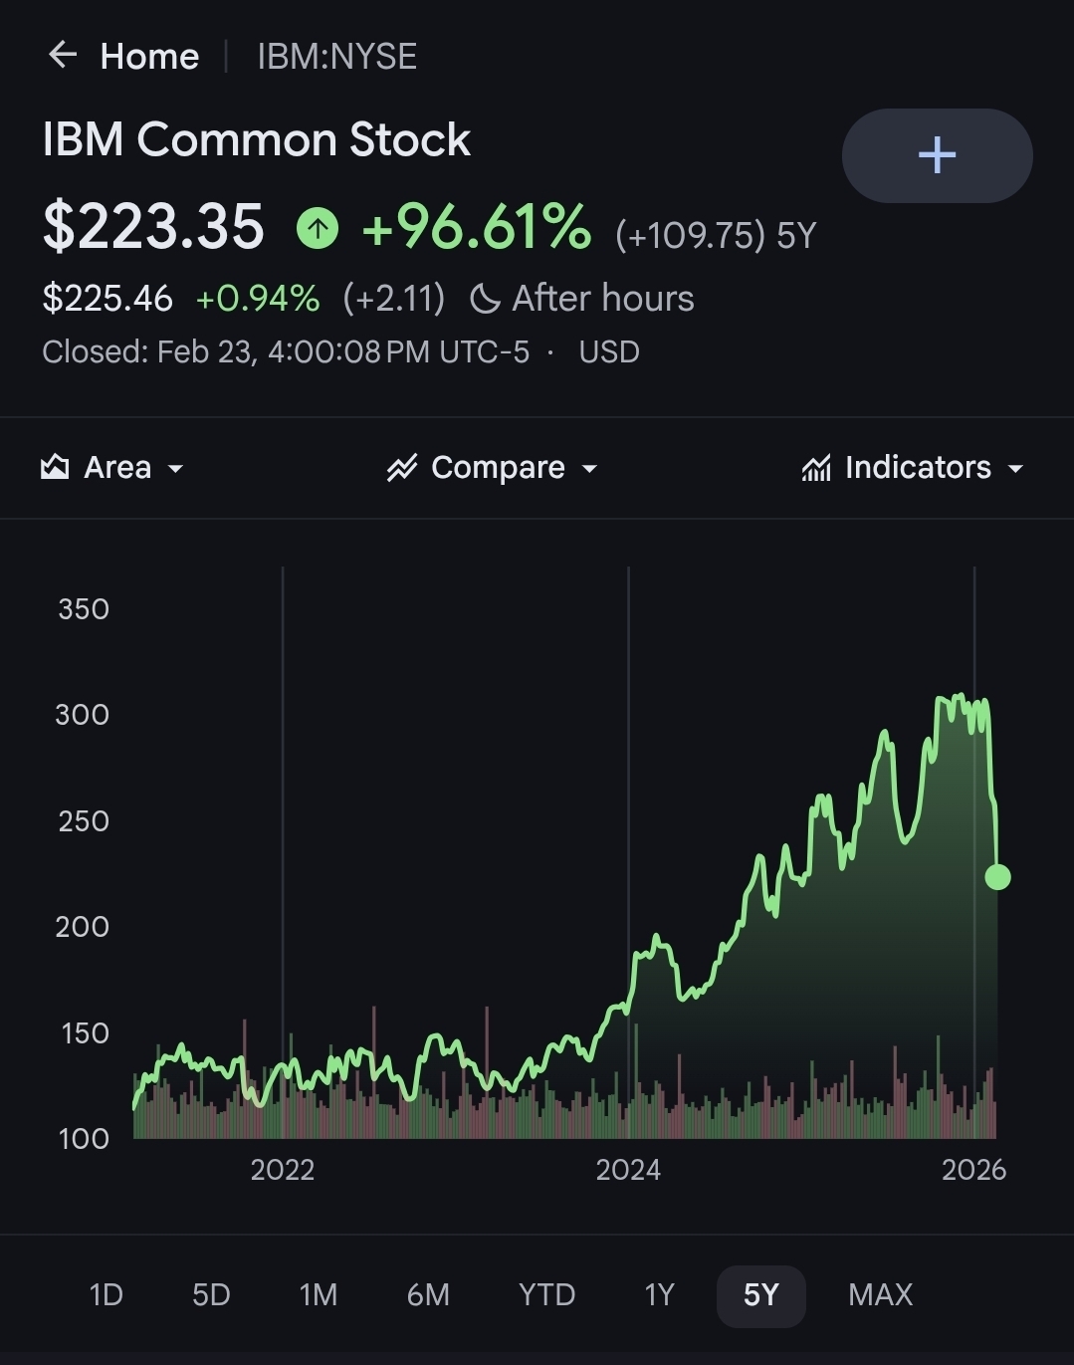
Task: Select the YTD range
Action: click(x=546, y=1294)
